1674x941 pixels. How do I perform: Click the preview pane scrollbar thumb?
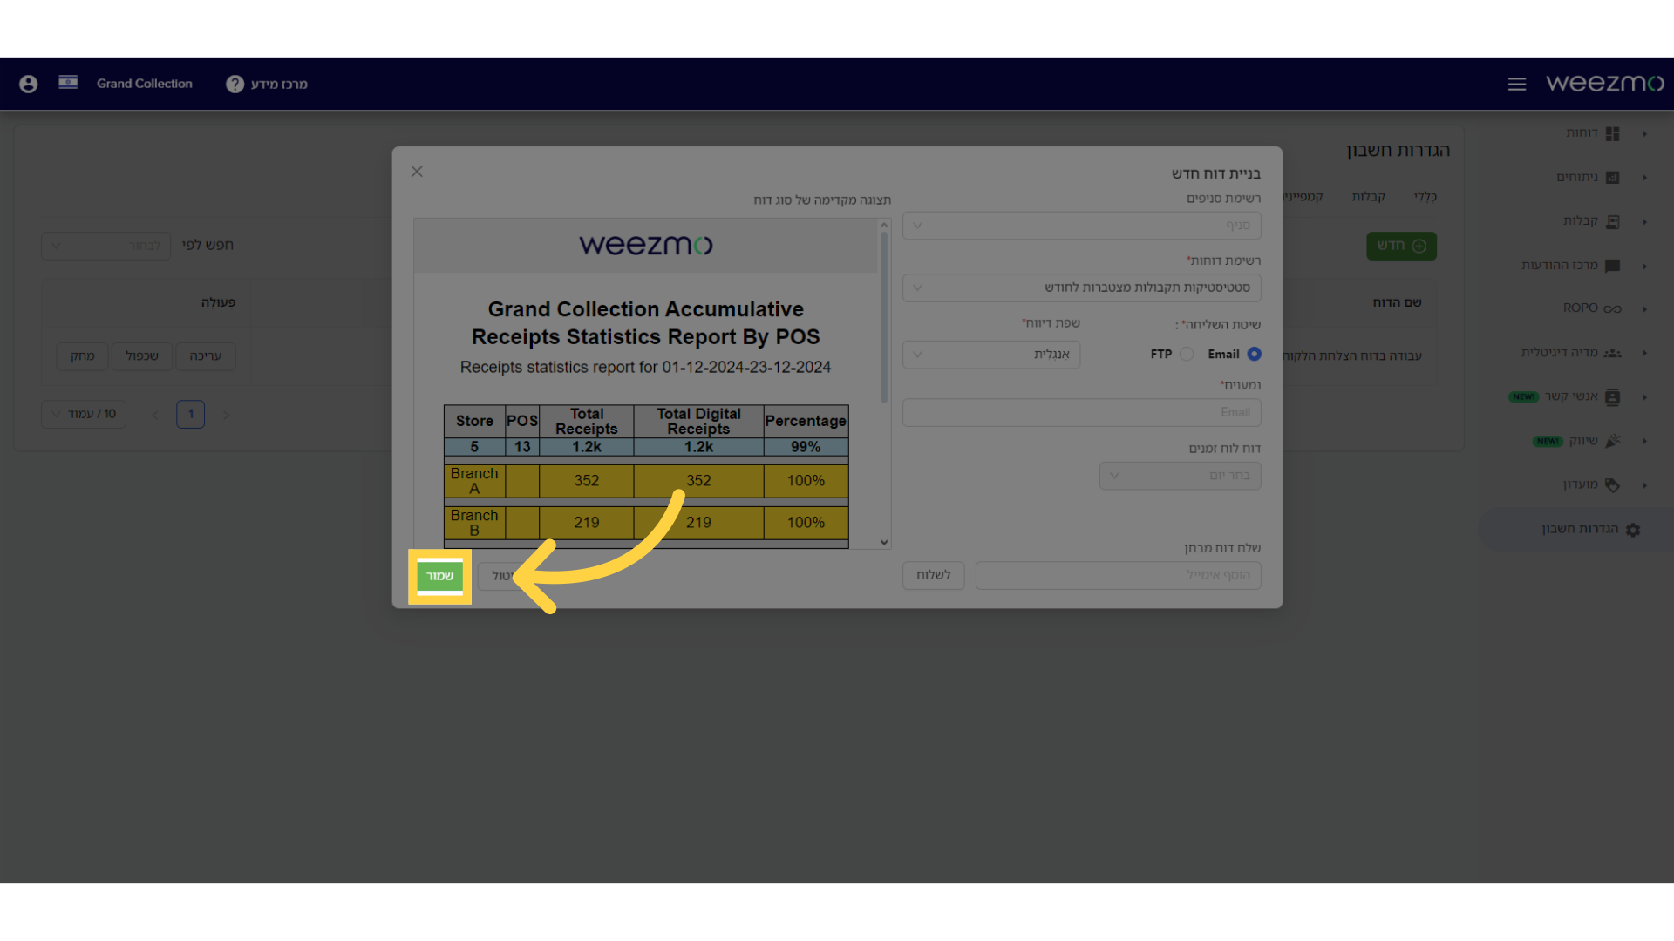[x=884, y=318]
